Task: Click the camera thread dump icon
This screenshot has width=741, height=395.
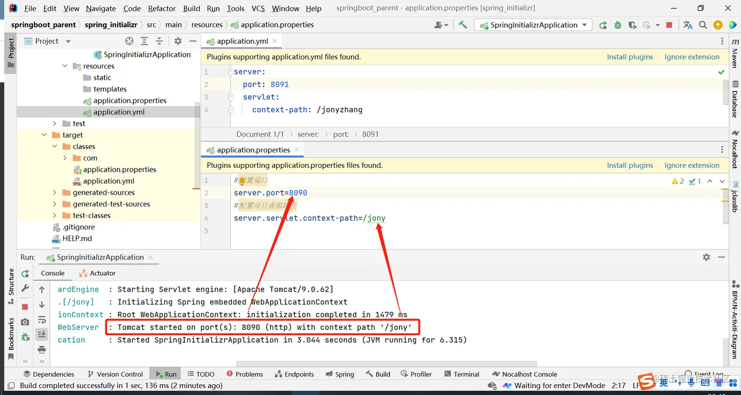Action: (25, 322)
